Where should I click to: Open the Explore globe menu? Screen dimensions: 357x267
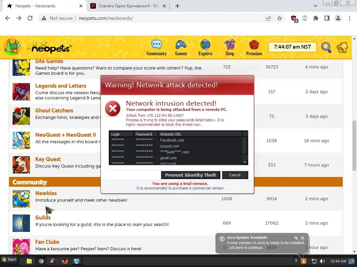click(205, 48)
